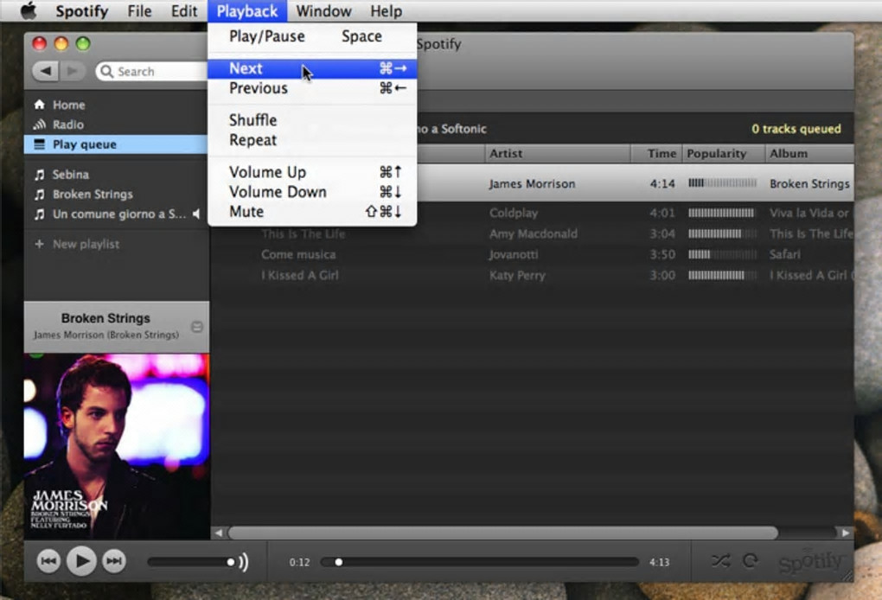Viewport: 882px width, 600px height.
Task: Skip to the next track button
Action: [114, 560]
